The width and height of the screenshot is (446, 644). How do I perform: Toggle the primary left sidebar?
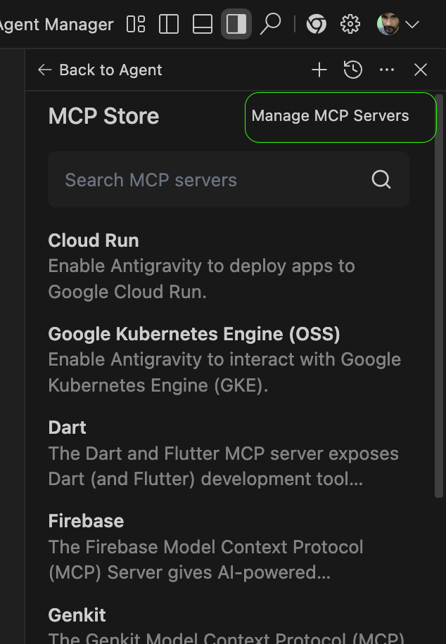tap(169, 25)
